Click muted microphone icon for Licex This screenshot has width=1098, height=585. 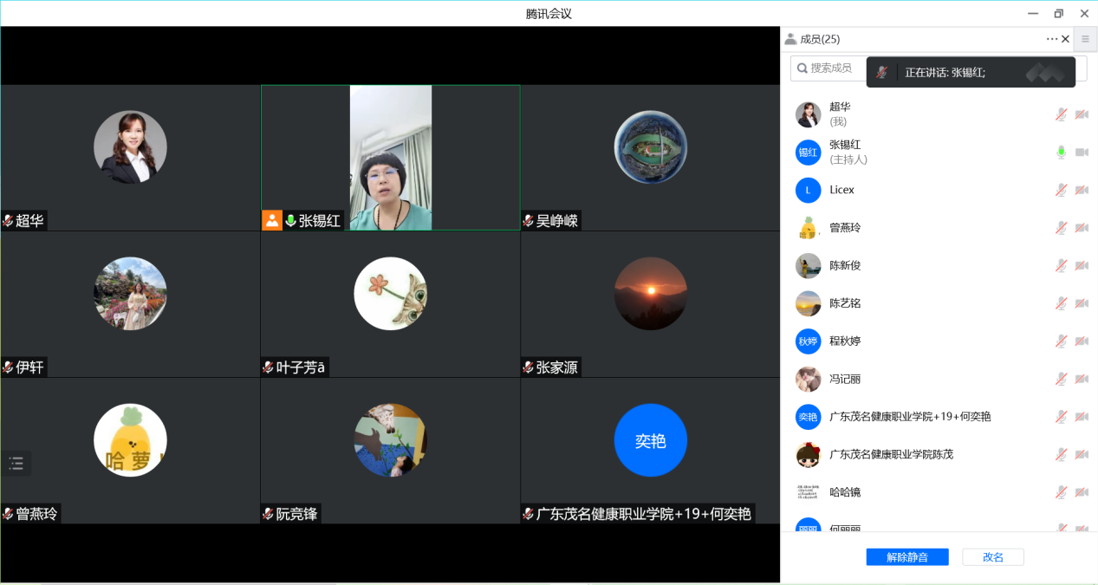(1061, 190)
